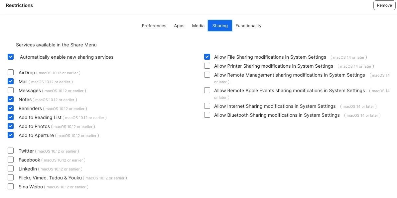Viewport: 397px width, 198px height.
Task: Open the Apps tab
Action: [179, 26]
